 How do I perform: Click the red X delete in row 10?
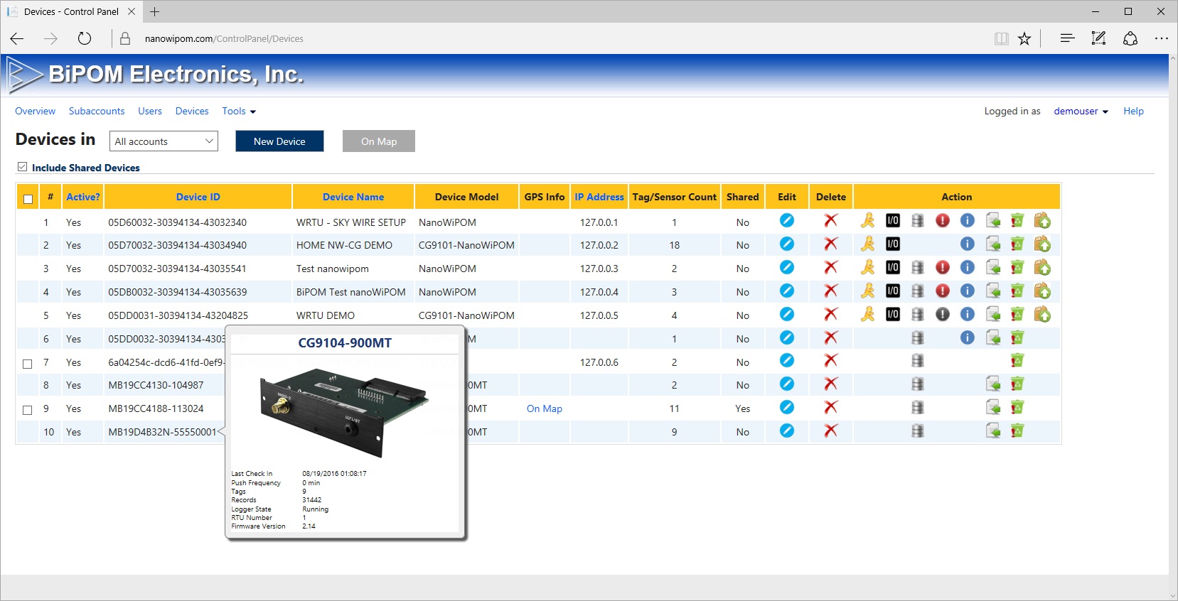click(830, 431)
